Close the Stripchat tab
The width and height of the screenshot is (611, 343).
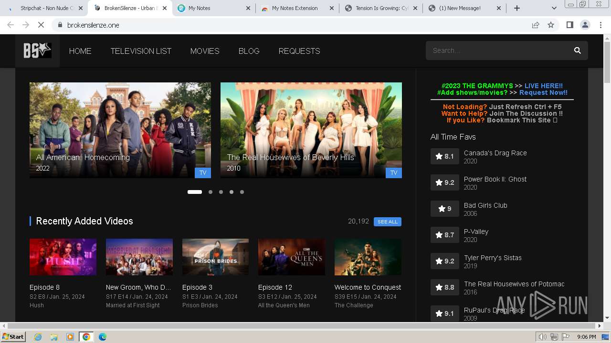point(80,8)
